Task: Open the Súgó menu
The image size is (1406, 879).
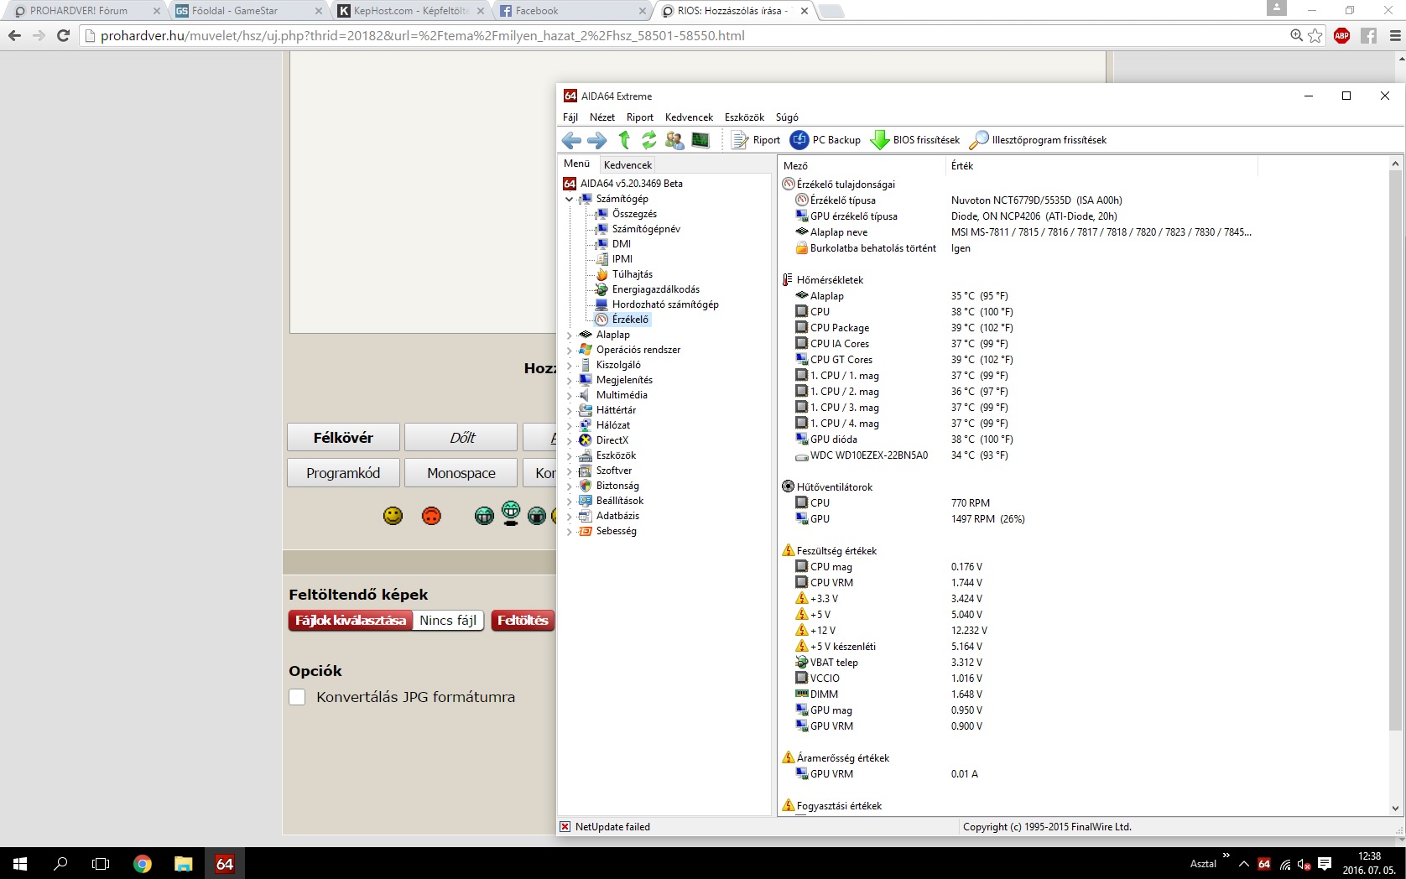Action: 787,117
